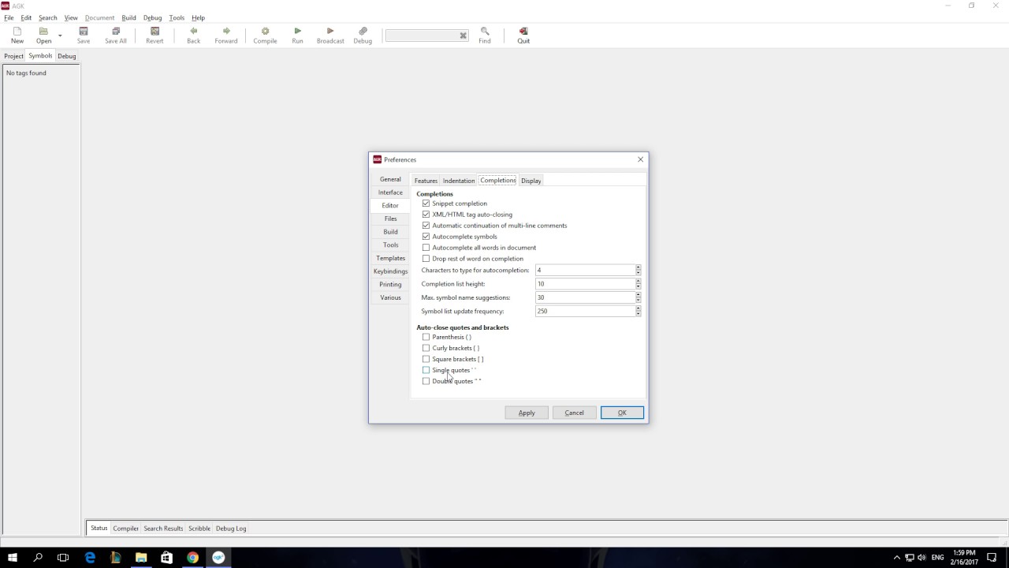The image size is (1009, 568).
Task: Click the OK button
Action: 622,413
